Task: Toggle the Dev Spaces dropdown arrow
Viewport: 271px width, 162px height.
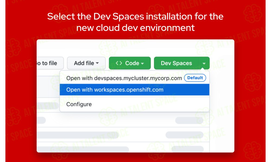Action: click(x=204, y=63)
